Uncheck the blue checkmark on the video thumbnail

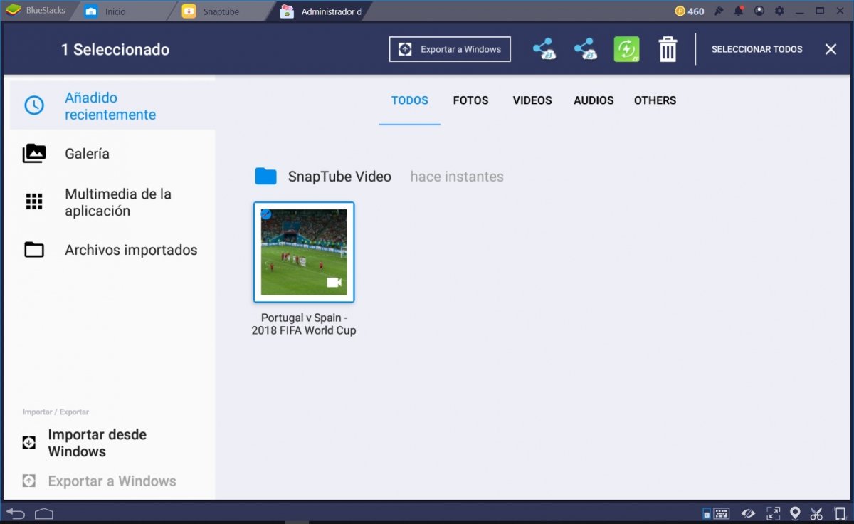point(265,214)
